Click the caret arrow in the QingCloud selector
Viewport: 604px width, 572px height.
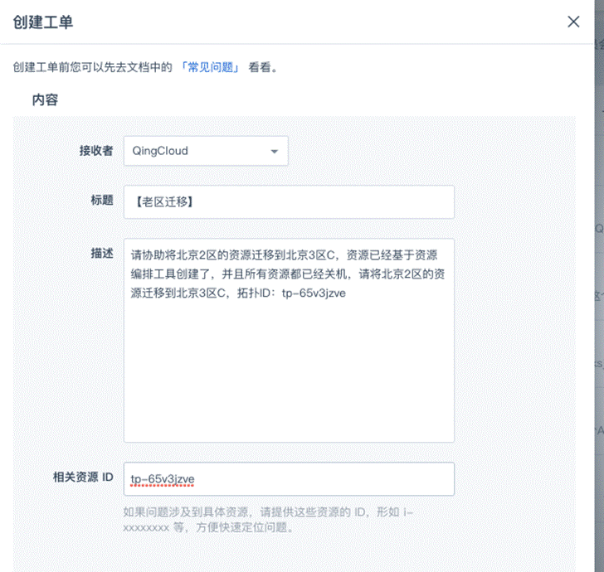(x=274, y=152)
